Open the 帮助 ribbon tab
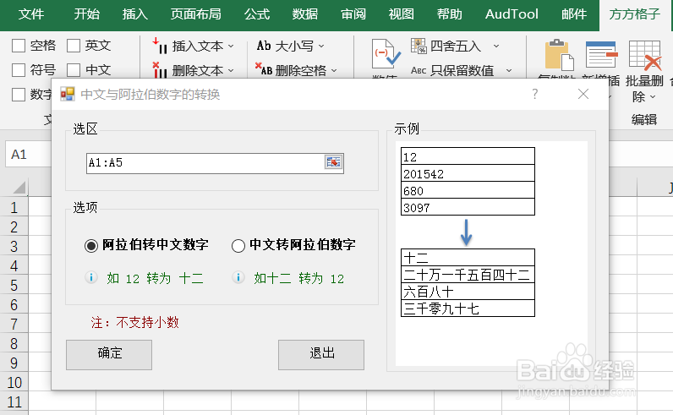The image size is (673, 415). tap(450, 14)
